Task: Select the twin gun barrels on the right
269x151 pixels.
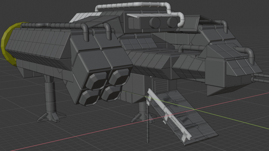Action: 260,78
